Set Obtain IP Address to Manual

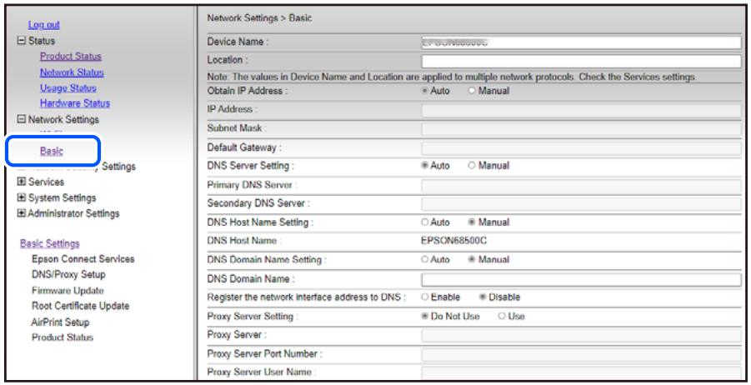tap(472, 91)
